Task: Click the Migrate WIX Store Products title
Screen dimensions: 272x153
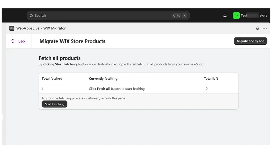Action: coord(72,41)
